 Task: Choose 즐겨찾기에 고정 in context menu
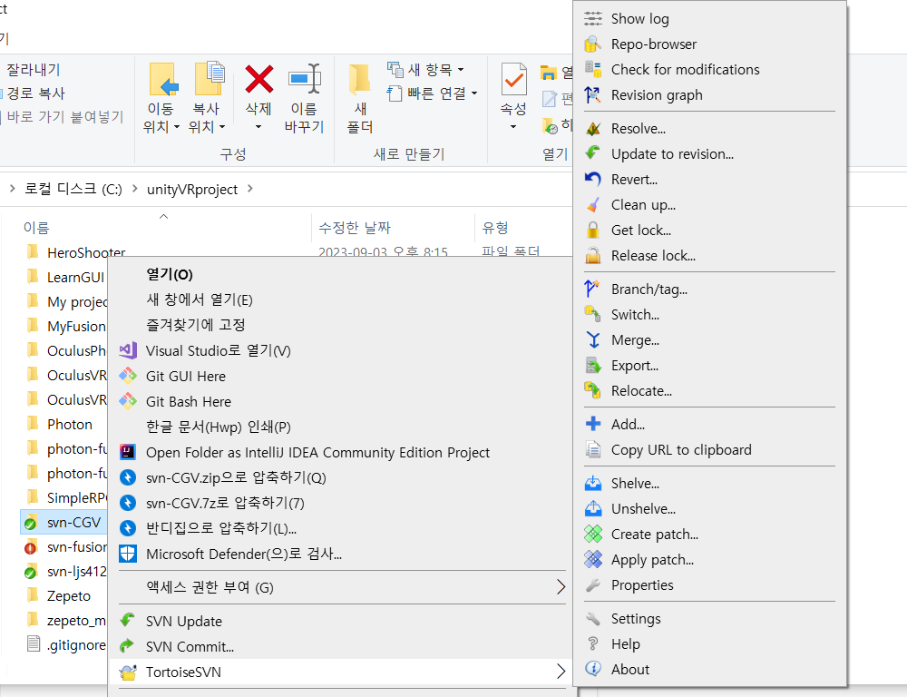[x=196, y=325]
